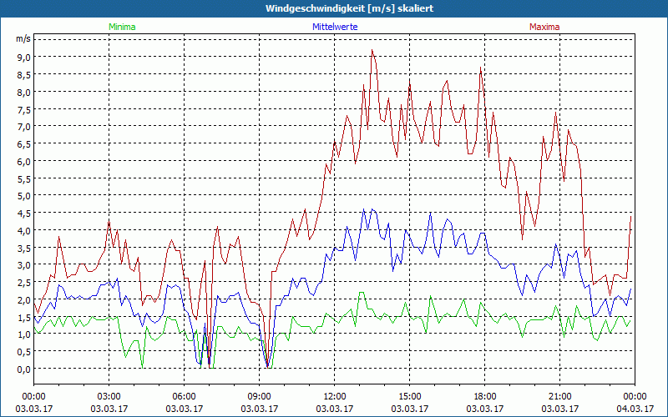Click the highest red Maxima peak above 9,0
The image size is (668, 417).
point(372,50)
